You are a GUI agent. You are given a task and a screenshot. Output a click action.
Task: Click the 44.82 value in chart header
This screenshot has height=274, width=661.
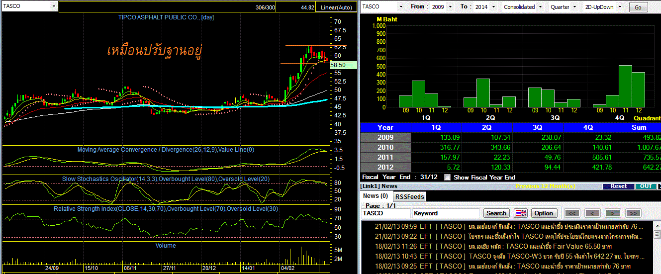pos(307,7)
